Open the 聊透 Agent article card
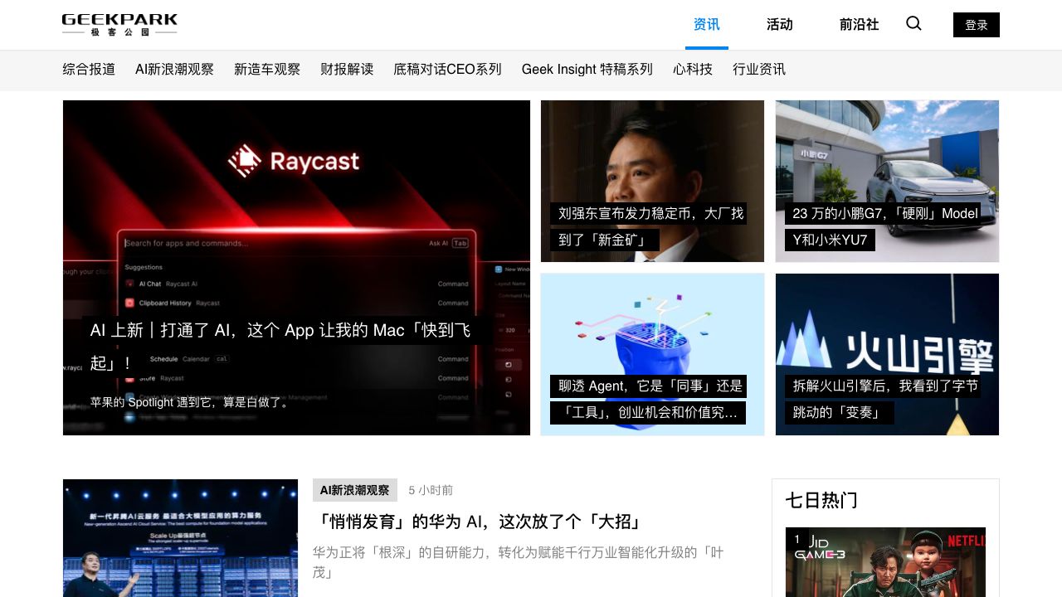 [x=652, y=354]
